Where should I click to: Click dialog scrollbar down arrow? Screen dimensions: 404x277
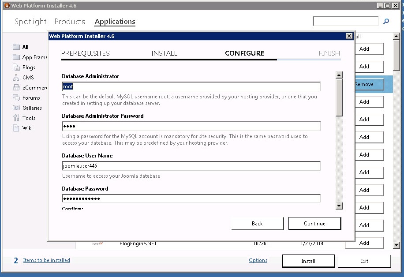[x=339, y=206]
